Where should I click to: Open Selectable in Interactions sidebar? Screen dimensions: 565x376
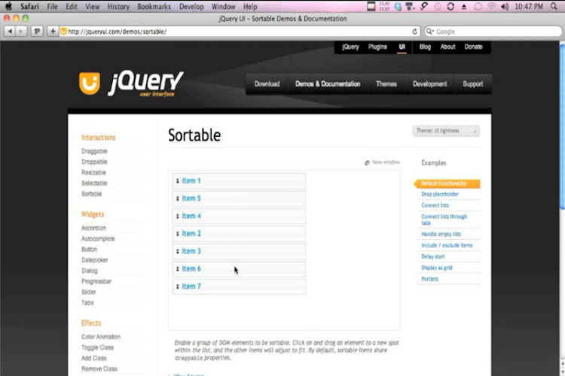[x=94, y=183]
